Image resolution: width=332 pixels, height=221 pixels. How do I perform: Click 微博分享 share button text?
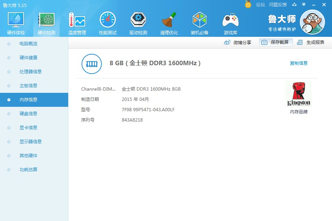click(x=242, y=42)
